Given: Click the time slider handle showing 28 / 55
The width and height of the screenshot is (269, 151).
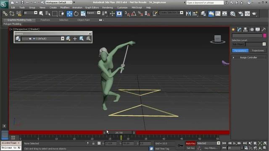Looking at the screenshot, I should point(119,133).
